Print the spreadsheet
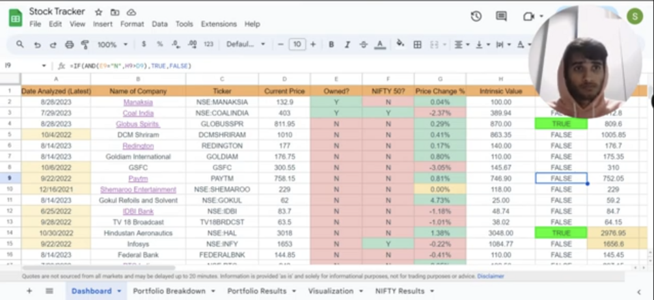The width and height of the screenshot is (654, 300). tap(69, 45)
